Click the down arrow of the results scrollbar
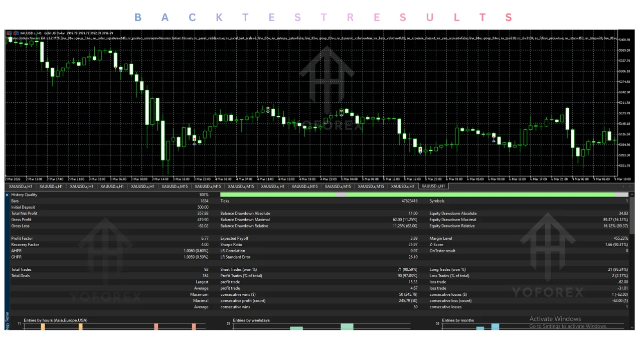The image size is (642, 361). (632, 327)
